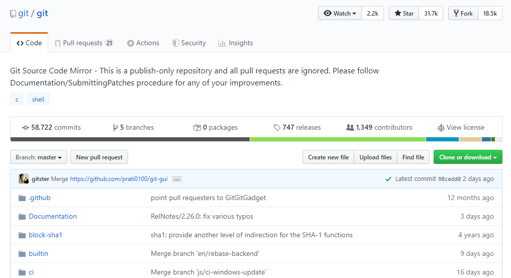511x278 pixels.
Task: Click the people icon beside contributors
Action: (x=350, y=127)
